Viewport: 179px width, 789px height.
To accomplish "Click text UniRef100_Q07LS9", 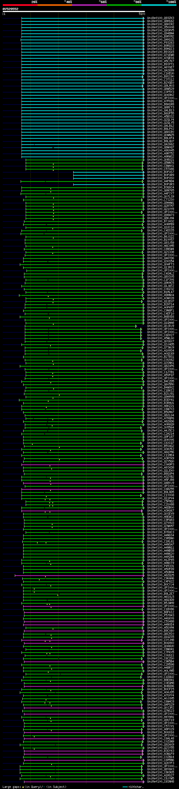I will click(161, 197).
